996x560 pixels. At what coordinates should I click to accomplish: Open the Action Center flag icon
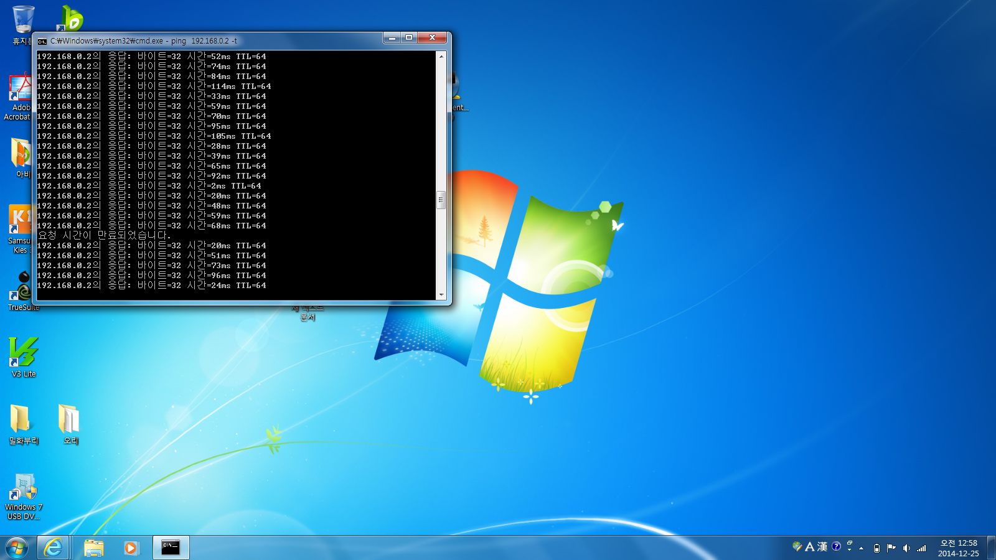[x=891, y=548]
